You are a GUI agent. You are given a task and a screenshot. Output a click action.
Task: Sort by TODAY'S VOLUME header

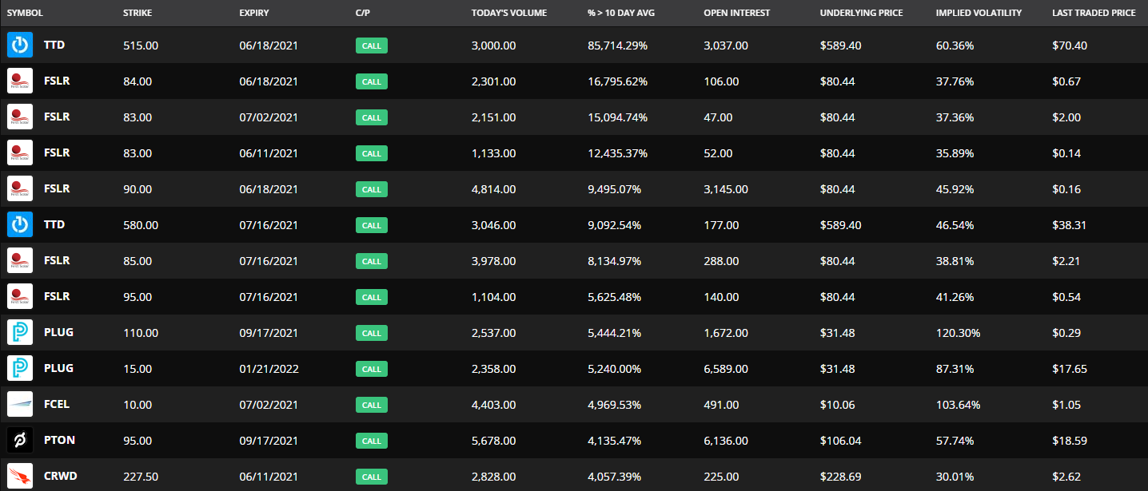coord(509,14)
